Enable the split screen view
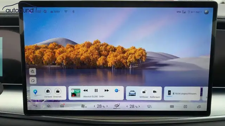 click(x=185, y=106)
